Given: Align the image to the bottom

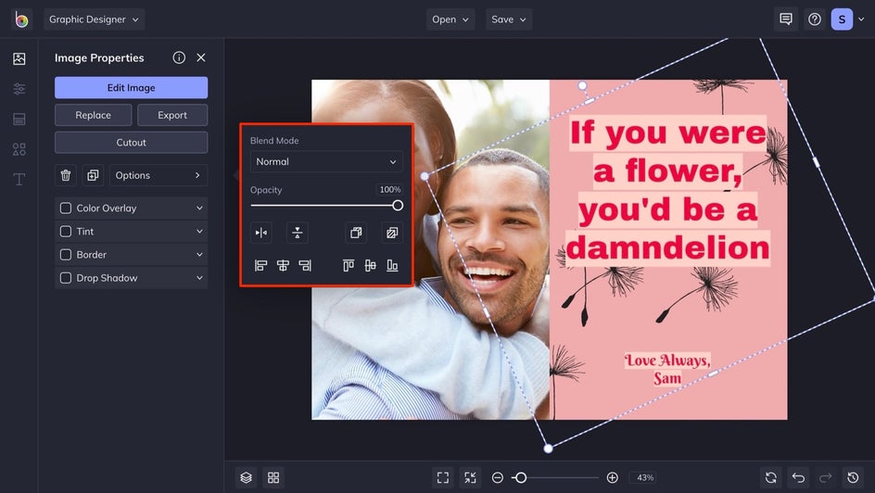Looking at the screenshot, I should coord(392,265).
